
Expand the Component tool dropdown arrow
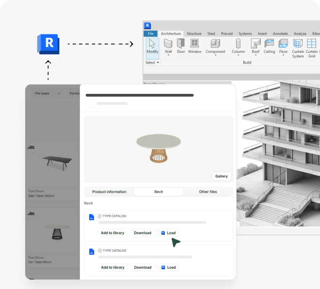pos(215,55)
